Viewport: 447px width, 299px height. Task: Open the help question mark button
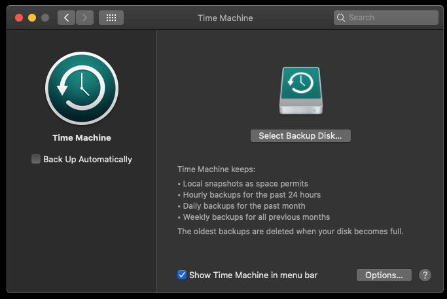coord(425,275)
